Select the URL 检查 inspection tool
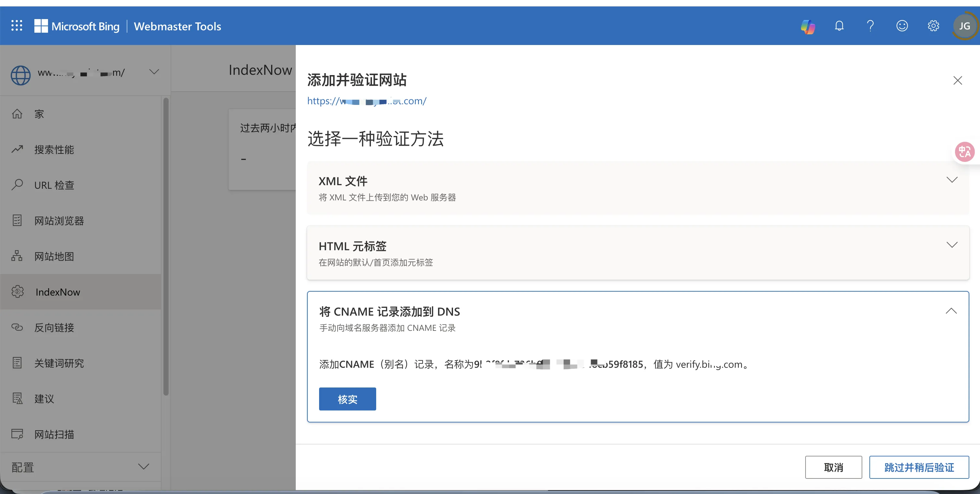 tap(54, 185)
